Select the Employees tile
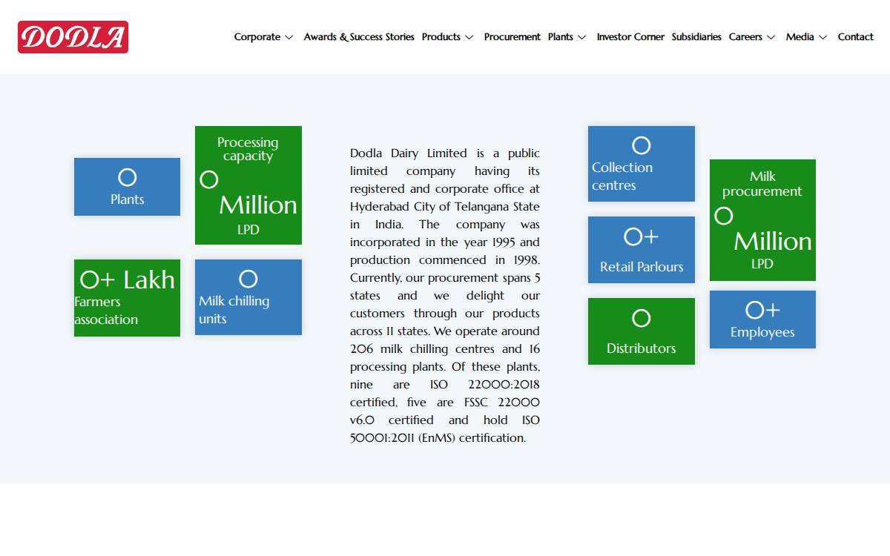This screenshot has height=556, width=890. click(762, 320)
